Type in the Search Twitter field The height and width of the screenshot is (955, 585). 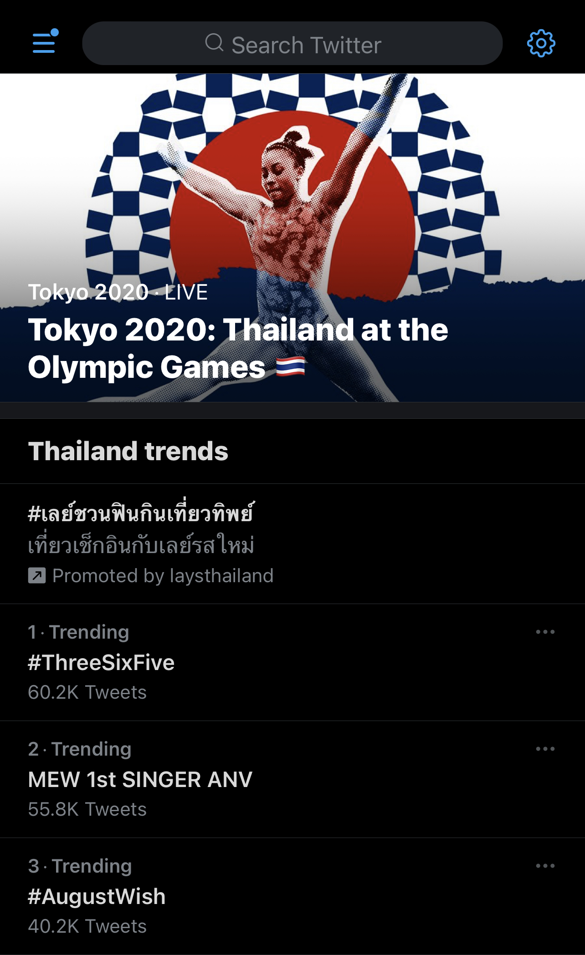(x=306, y=45)
